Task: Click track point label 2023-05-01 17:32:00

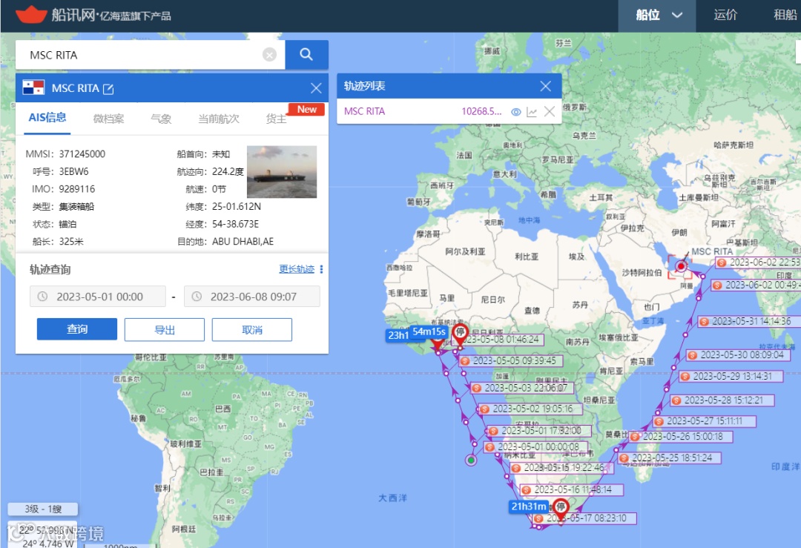Action: (538, 431)
